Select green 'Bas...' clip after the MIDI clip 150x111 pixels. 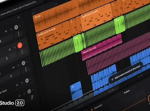(x=78, y=43)
